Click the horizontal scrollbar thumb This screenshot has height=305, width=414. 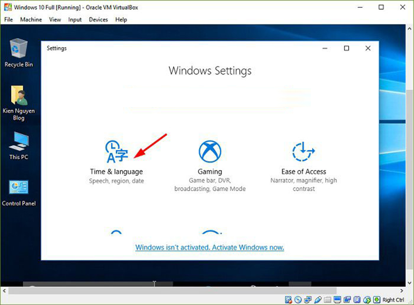click(172, 291)
